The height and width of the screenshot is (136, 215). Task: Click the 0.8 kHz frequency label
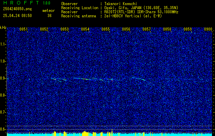click(x=3, y=95)
